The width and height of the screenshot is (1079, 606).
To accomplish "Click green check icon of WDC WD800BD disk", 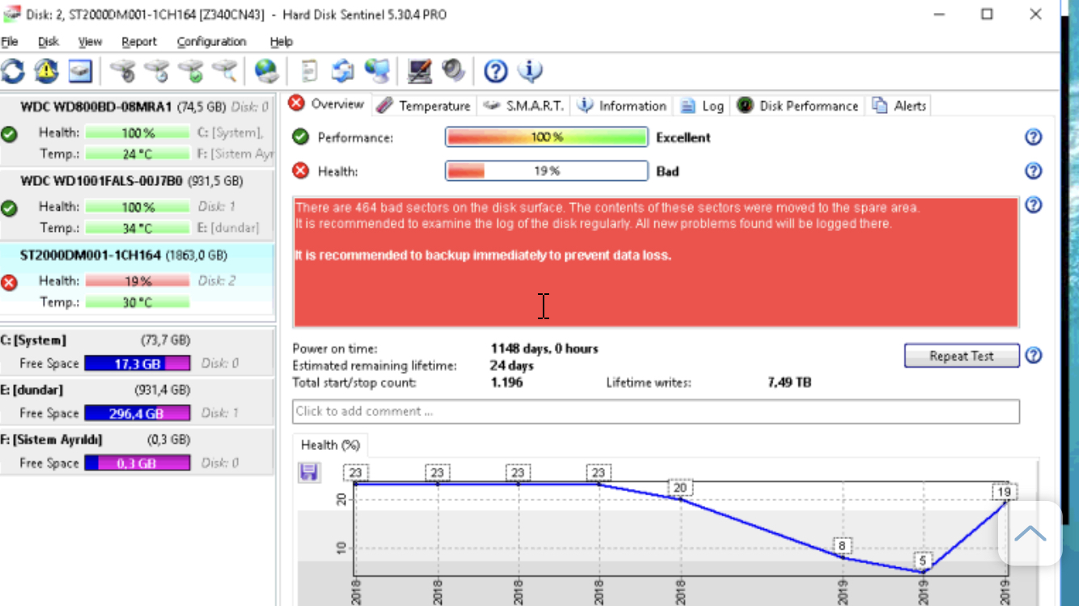I will (9, 134).
